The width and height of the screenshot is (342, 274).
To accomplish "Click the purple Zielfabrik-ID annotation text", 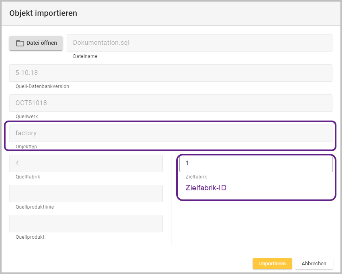I will 206,188.
